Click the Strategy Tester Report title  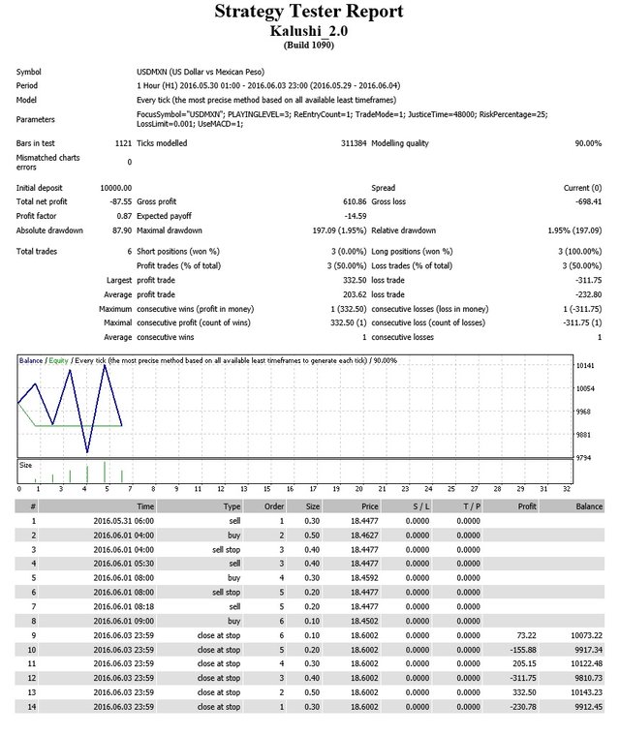click(x=309, y=12)
